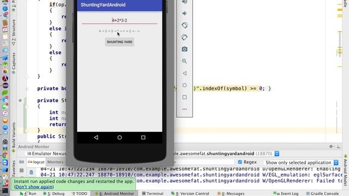Tap the phone's Home navigation button
The image size is (349, 196).
click(119, 138)
